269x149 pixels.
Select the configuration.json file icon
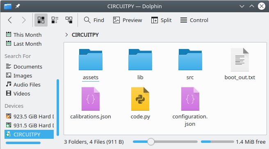[x=190, y=99]
